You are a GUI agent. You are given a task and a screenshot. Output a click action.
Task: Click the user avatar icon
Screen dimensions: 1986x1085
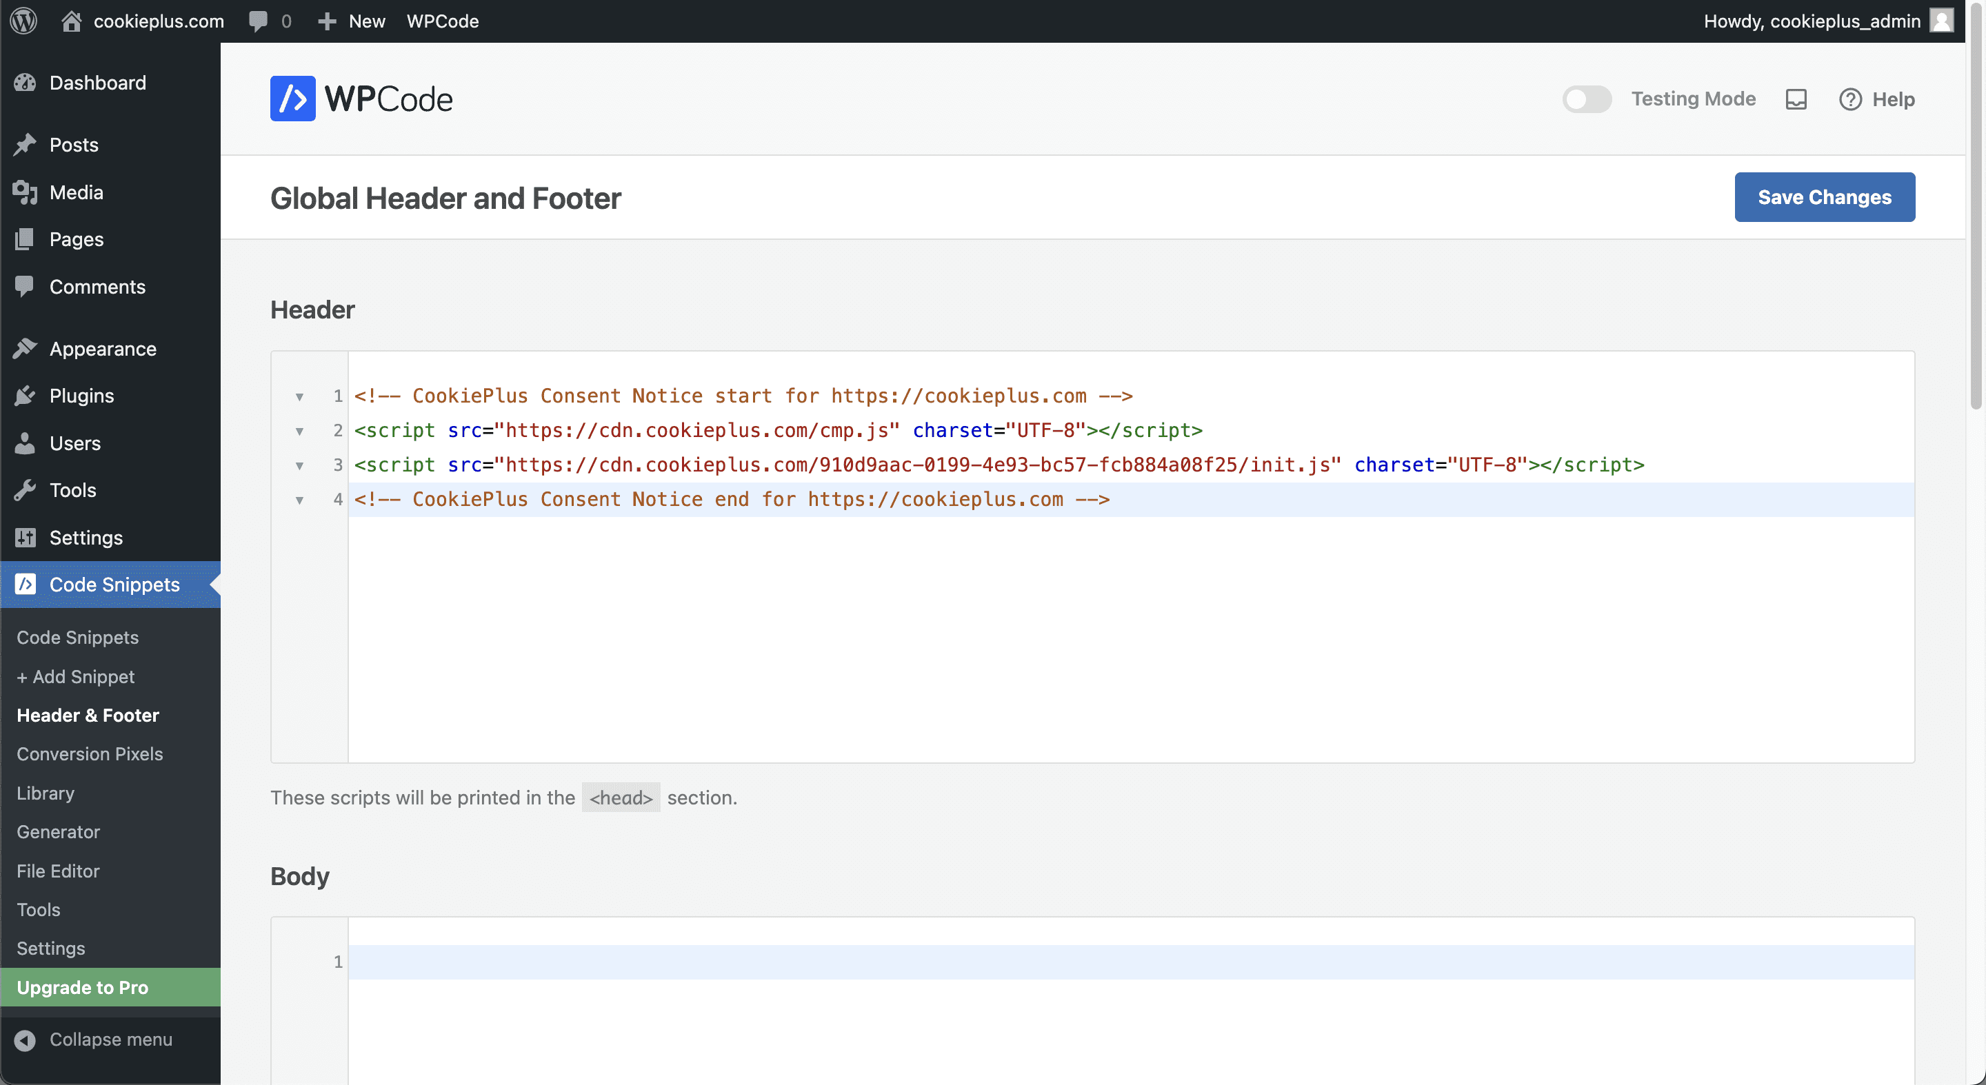point(1942,21)
